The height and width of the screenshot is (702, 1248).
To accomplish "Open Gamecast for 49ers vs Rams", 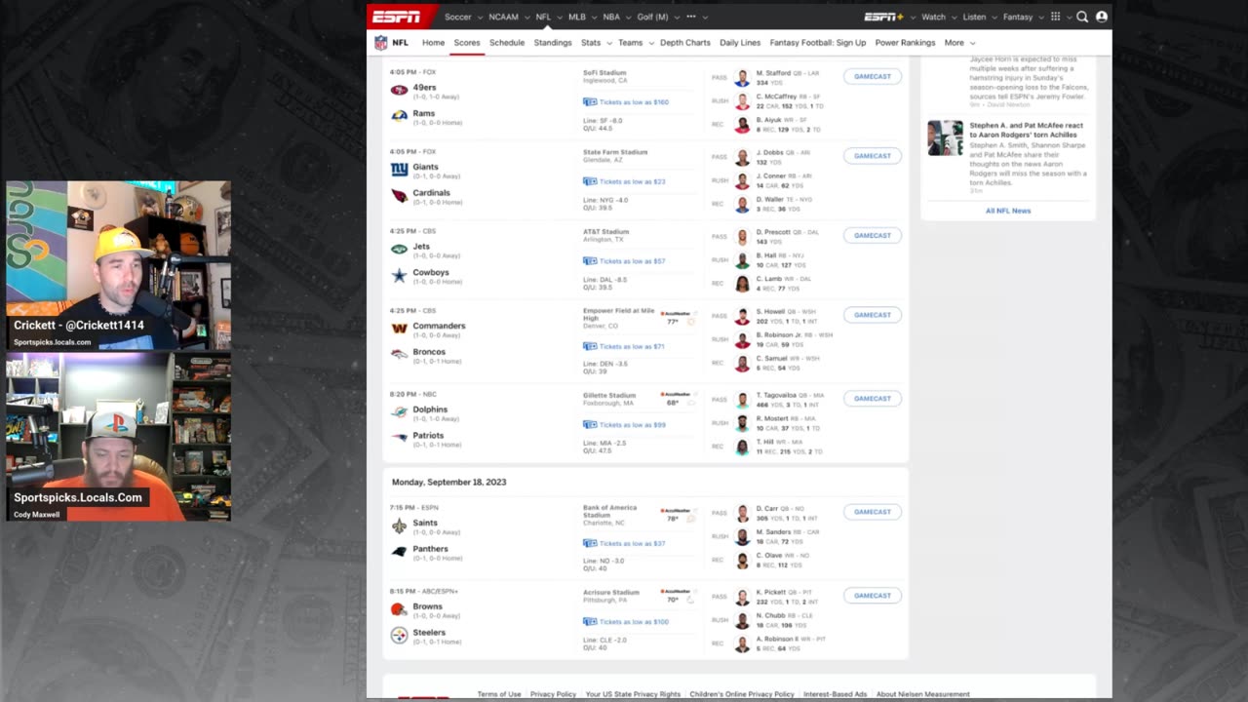I will click(873, 76).
